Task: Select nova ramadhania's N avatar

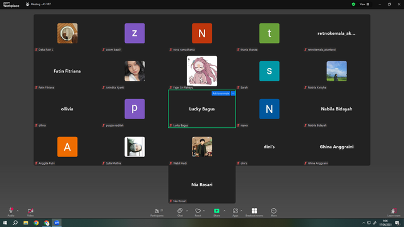Action: 202,33
